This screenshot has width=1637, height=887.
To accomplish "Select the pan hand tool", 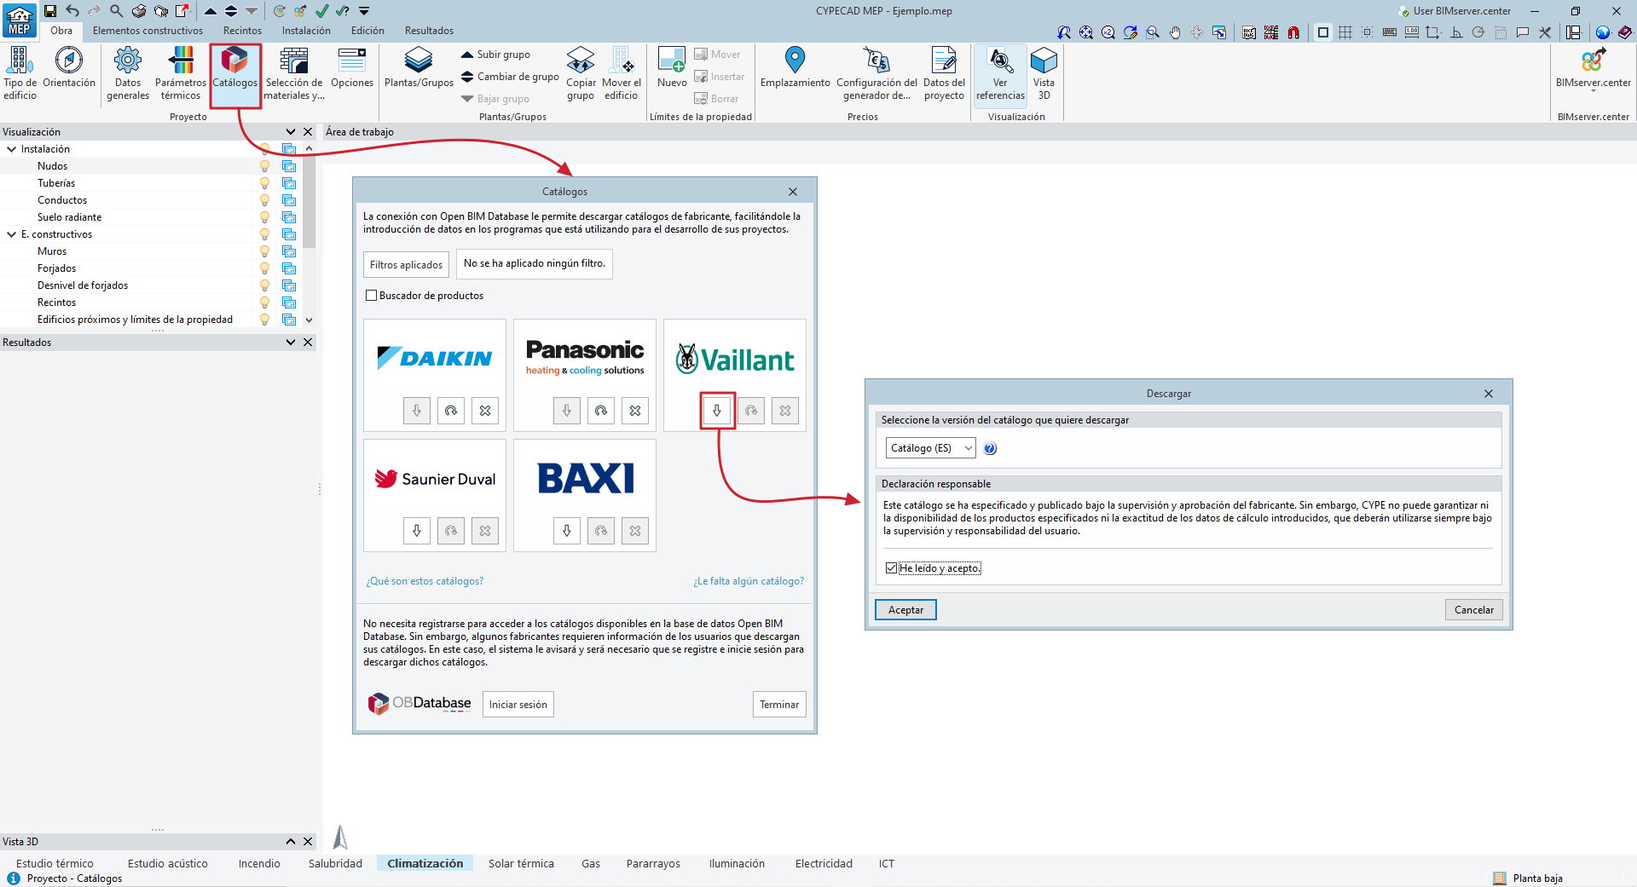I will pos(1175,32).
